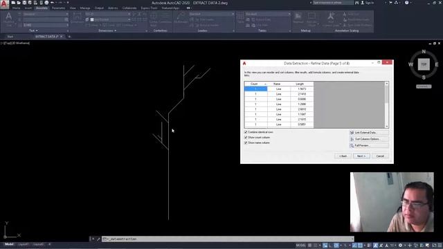Click the Link External Data button
The height and width of the screenshot is (249, 443).
coord(369,132)
